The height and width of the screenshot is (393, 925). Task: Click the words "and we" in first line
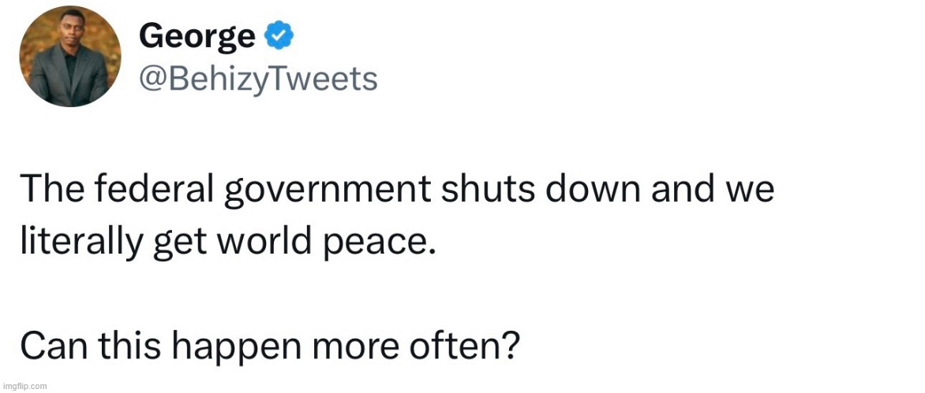pyautogui.click(x=718, y=191)
